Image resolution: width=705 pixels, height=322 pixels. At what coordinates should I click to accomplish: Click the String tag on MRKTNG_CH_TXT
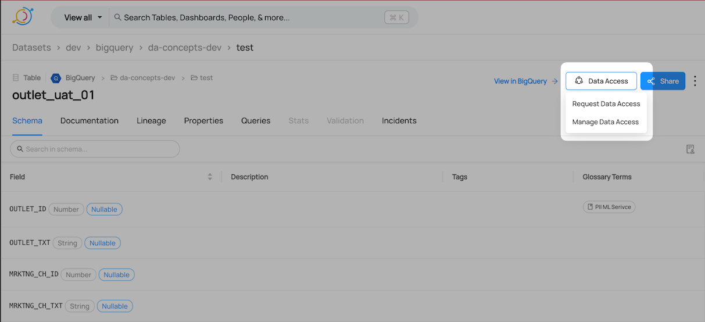click(x=80, y=306)
